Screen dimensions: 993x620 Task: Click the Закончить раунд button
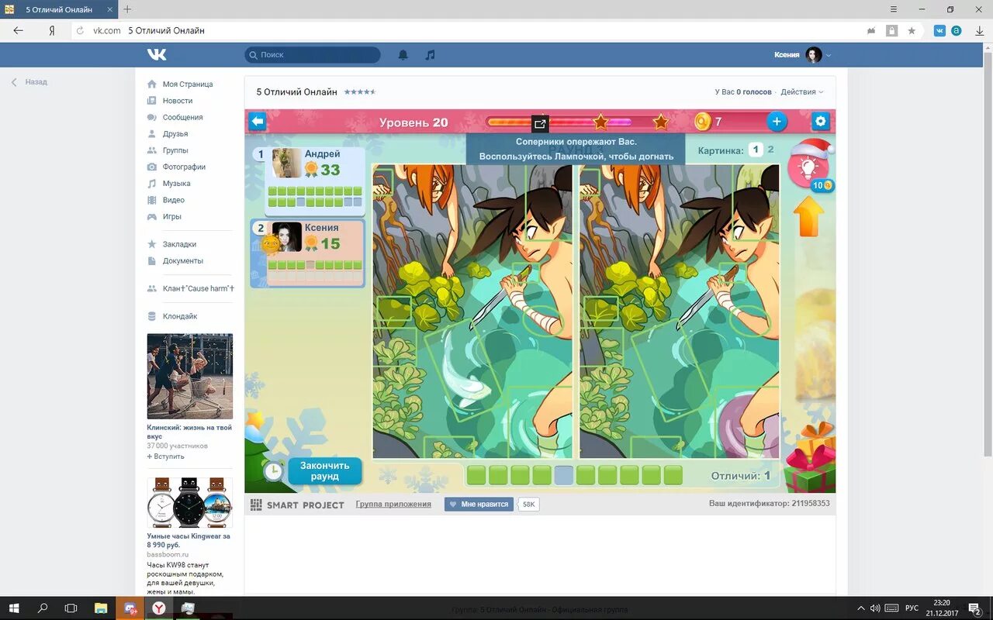325,470
